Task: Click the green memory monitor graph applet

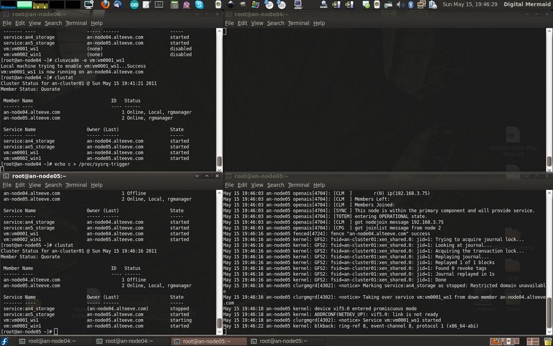Action: coord(25,4)
